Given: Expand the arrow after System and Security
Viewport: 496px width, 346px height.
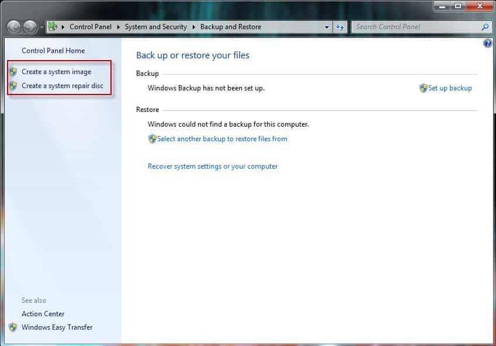Looking at the screenshot, I should (194, 27).
